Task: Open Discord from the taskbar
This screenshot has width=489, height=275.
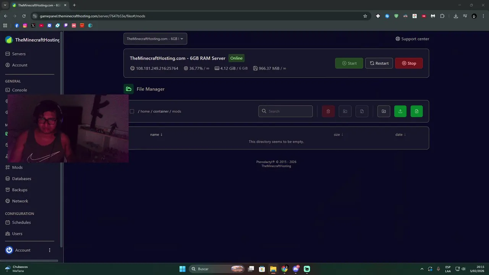Action: coord(296,269)
